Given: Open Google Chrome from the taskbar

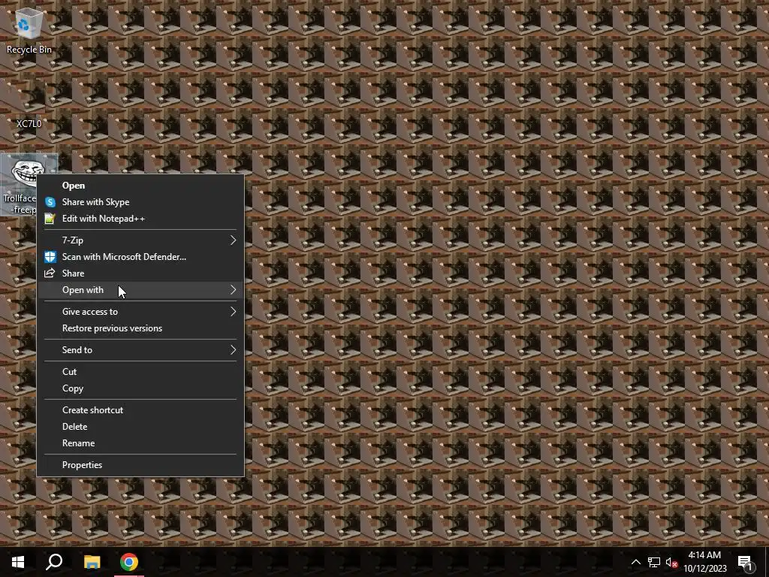Looking at the screenshot, I should pos(129,562).
